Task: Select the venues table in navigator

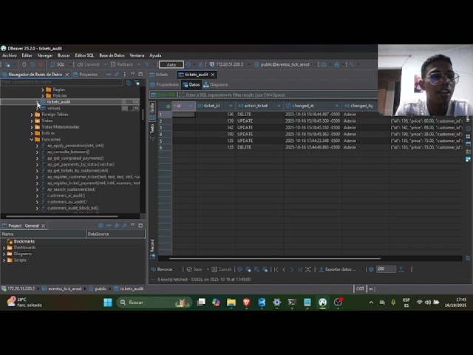Action: point(54,108)
